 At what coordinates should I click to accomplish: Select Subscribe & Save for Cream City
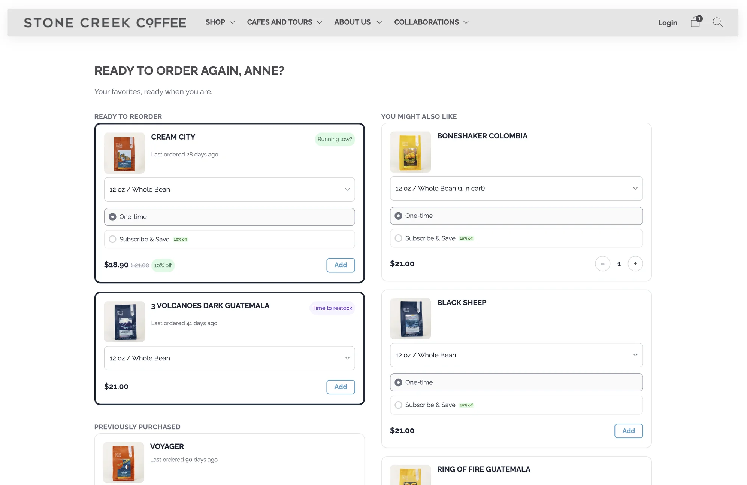[229, 239]
